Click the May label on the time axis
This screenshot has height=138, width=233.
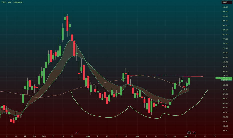186,136
